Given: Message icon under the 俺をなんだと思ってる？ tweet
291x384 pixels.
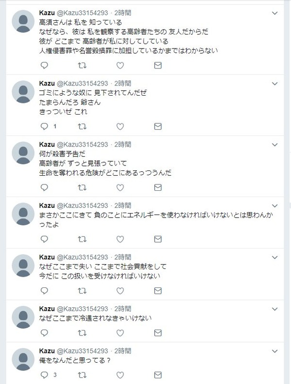Looking at the screenshot, I should point(158,375).
